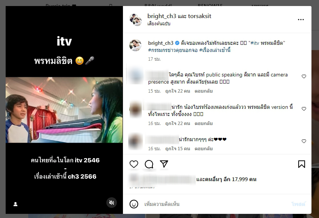Click the โพสต์ post button
319x218 pixels.
coord(298,204)
